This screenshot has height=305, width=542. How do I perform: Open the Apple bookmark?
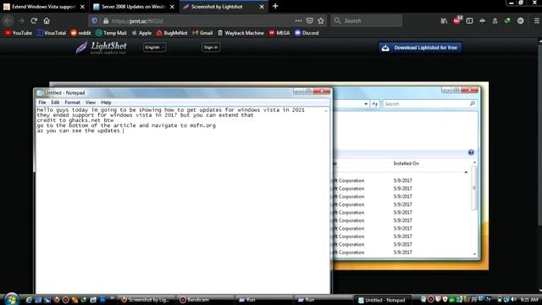pos(141,33)
